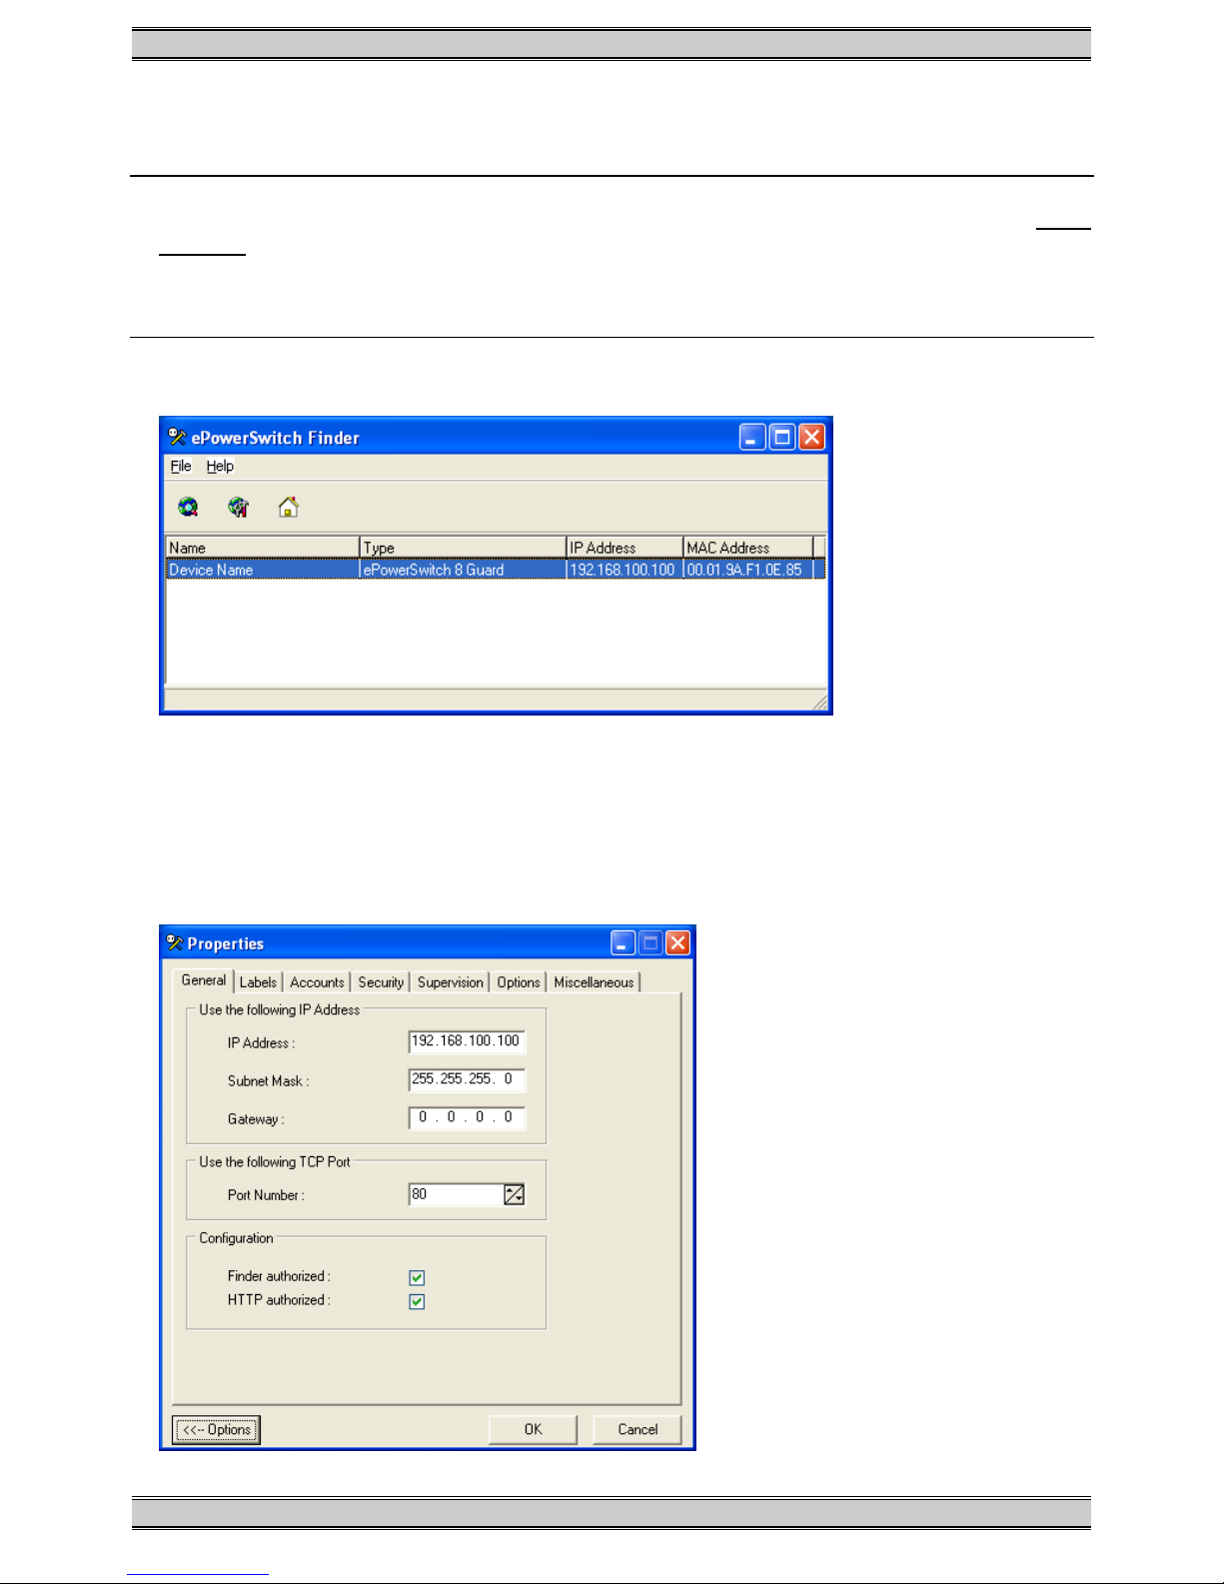The height and width of the screenshot is (1584, 1224).
Task: Click the Port Number spinner arrows
Action: point(514,1194)
